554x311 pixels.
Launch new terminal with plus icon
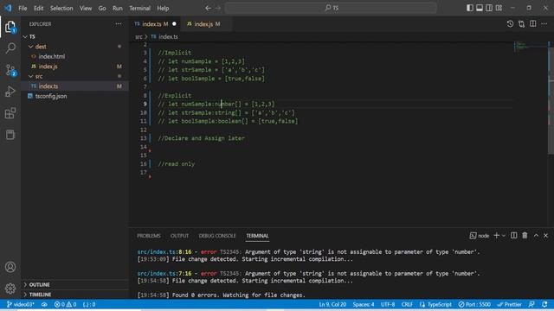(x=496, y=235)
